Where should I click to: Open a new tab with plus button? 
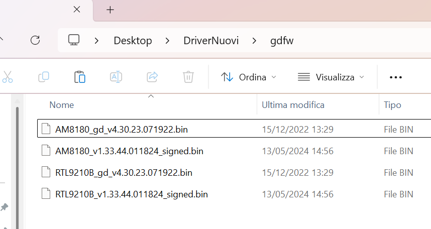(x=111, y=10)
